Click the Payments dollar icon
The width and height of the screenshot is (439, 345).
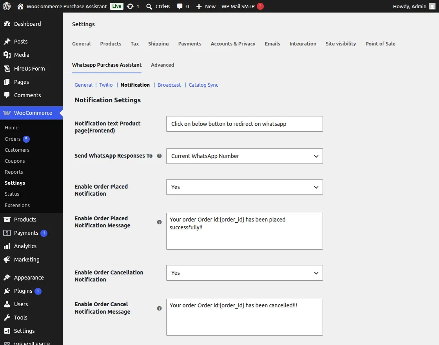[7, 233]
